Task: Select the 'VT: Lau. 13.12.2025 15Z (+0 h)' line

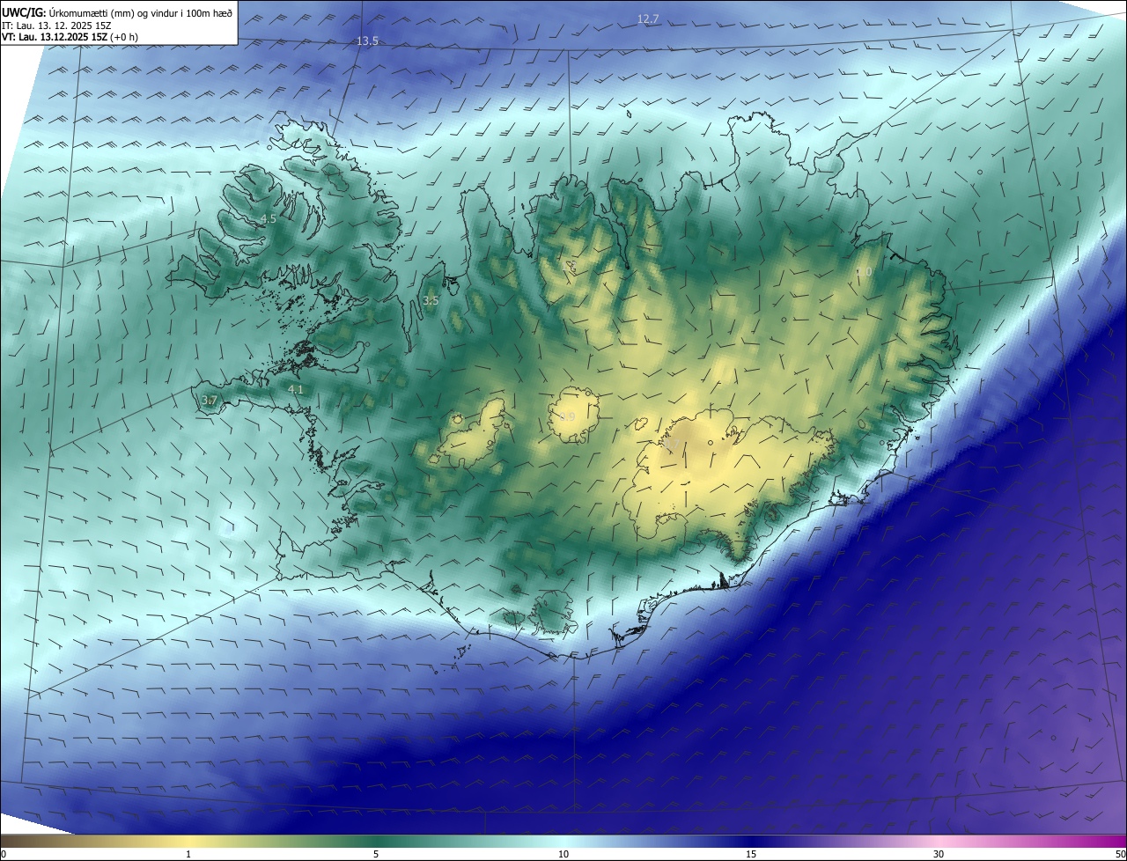Action: [x=70, y=37]
